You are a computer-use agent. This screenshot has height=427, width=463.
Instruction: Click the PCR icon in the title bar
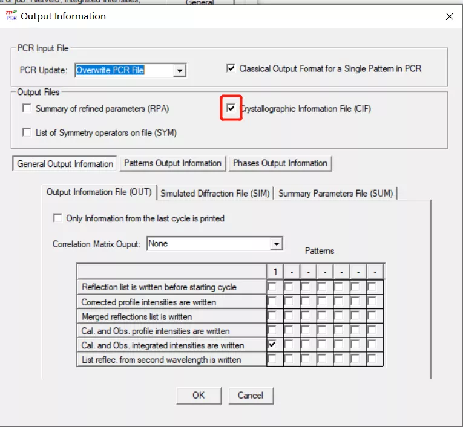[11, 16]
